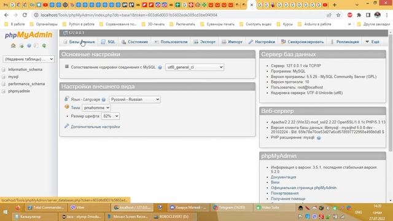
Task: Open the SQL tab
Action: pyautogui.click(x=108, y=42)
